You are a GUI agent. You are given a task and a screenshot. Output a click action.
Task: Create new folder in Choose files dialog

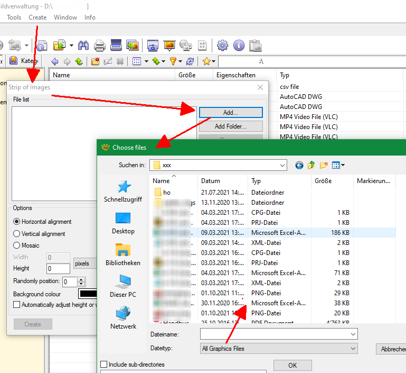324,165
